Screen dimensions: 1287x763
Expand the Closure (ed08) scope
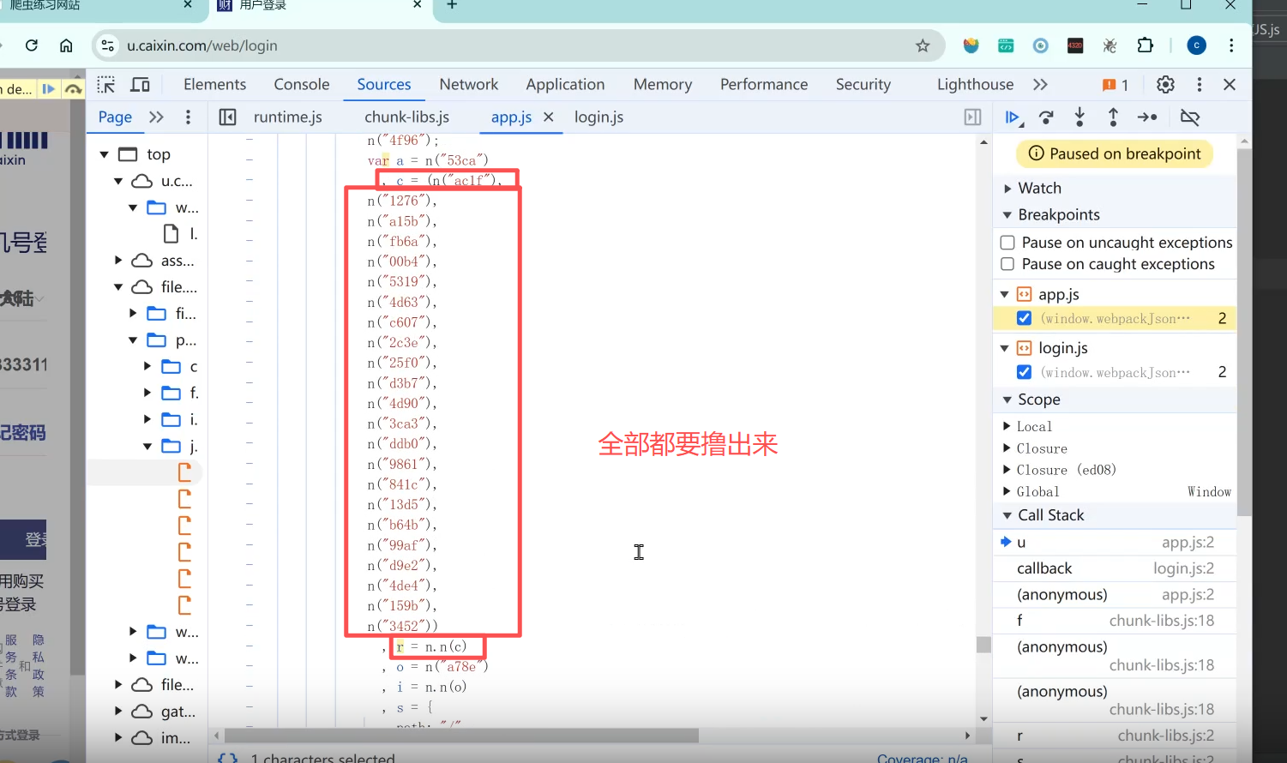point(1007,470)
